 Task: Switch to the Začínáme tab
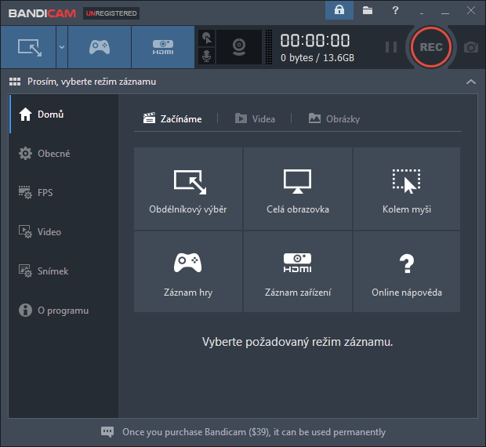point(172,118)
